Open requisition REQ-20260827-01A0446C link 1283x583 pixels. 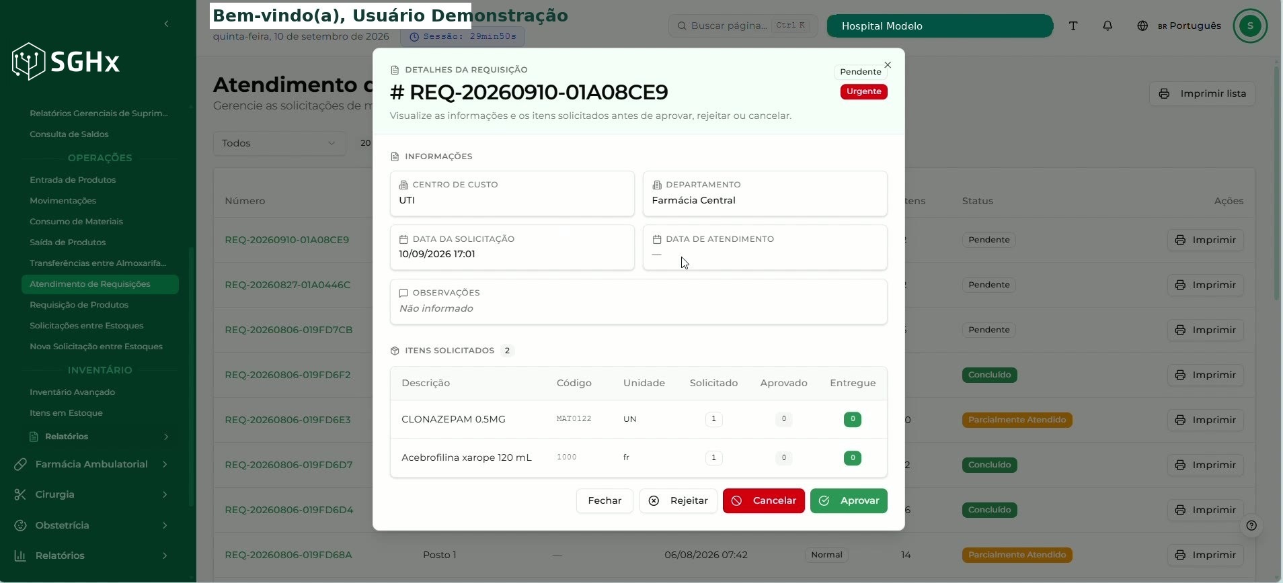287,285
